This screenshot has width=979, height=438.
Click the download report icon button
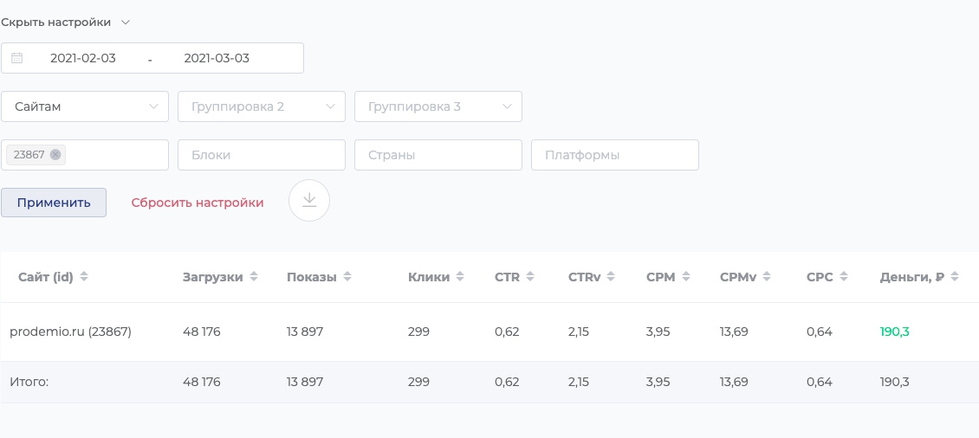click(309, 200)
